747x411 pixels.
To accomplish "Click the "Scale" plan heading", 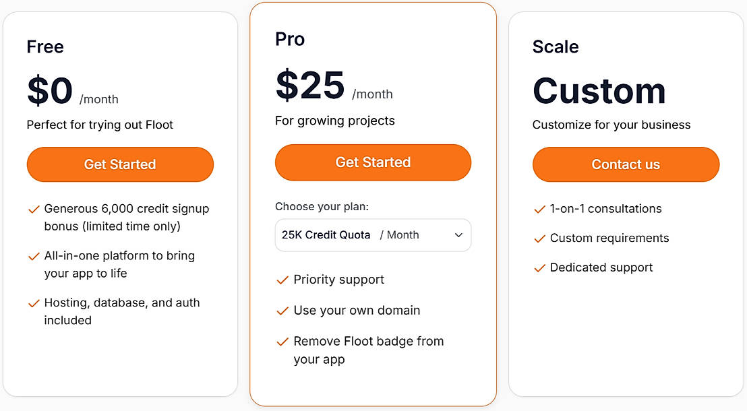I will [x=555, y=46].
